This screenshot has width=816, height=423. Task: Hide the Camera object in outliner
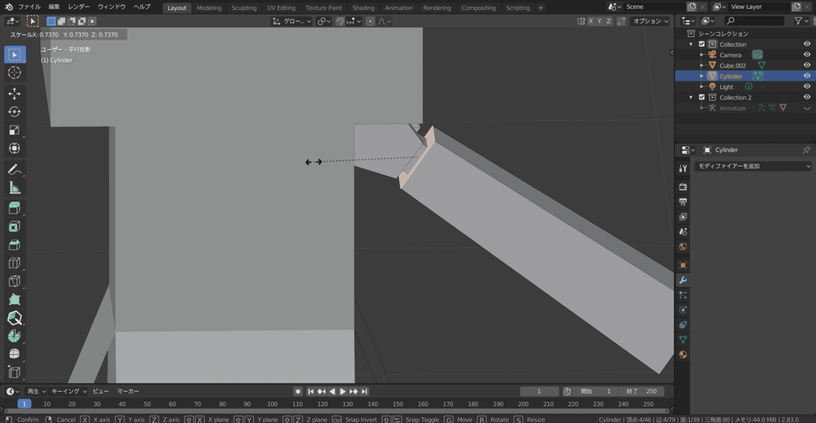pyautogui.click(x=807, y=55)
